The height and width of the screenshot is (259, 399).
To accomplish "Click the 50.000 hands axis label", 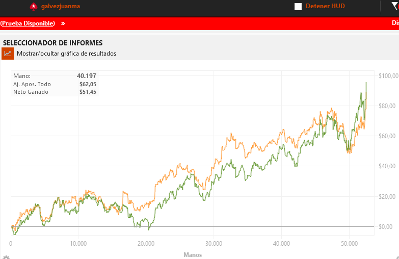I will point(350,244).
